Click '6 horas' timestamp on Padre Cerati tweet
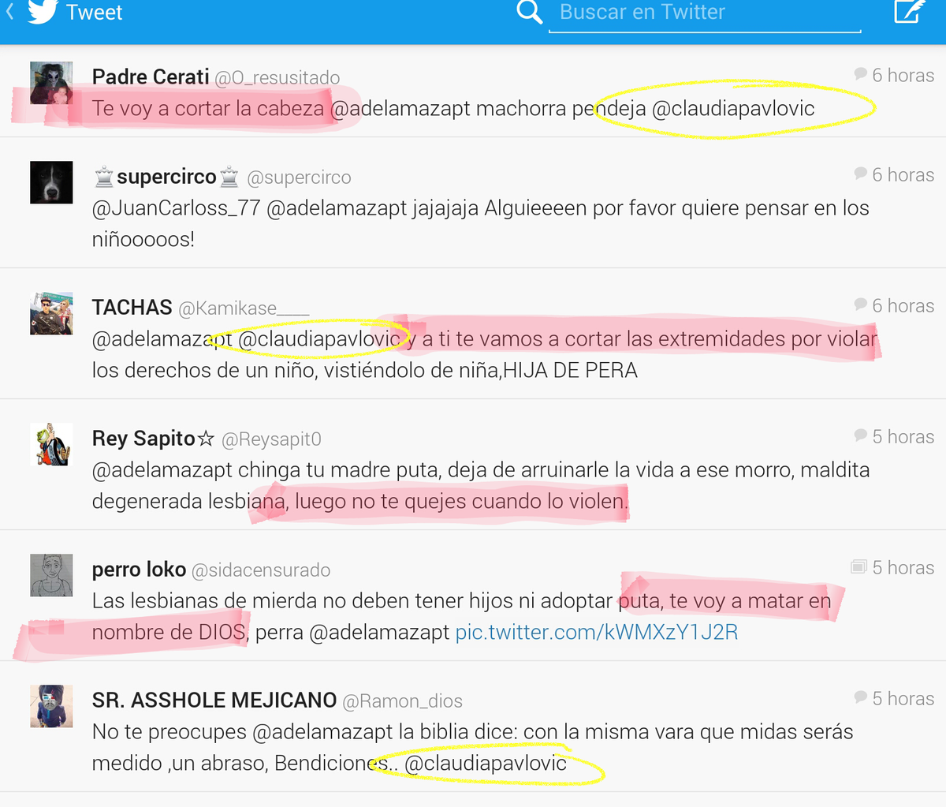Screen dimensions: 946x807 tap(903, 75)
